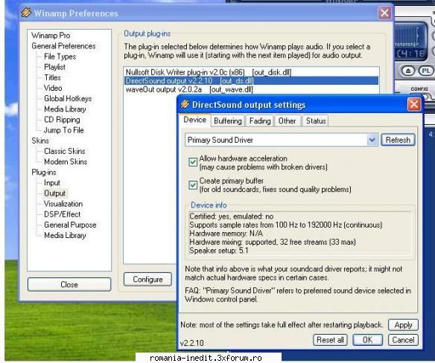Viewport: 435px width, 363px height.
Task: Select General Preferences in the tree
Action: coord(63,46)
